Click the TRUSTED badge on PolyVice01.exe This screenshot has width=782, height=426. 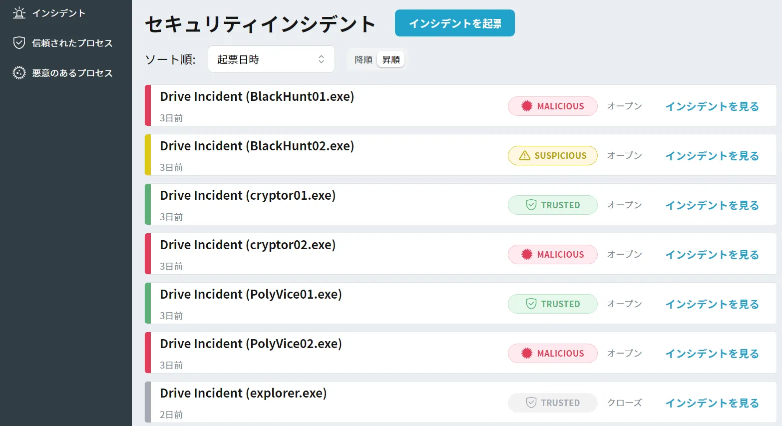tap(552, 304)
